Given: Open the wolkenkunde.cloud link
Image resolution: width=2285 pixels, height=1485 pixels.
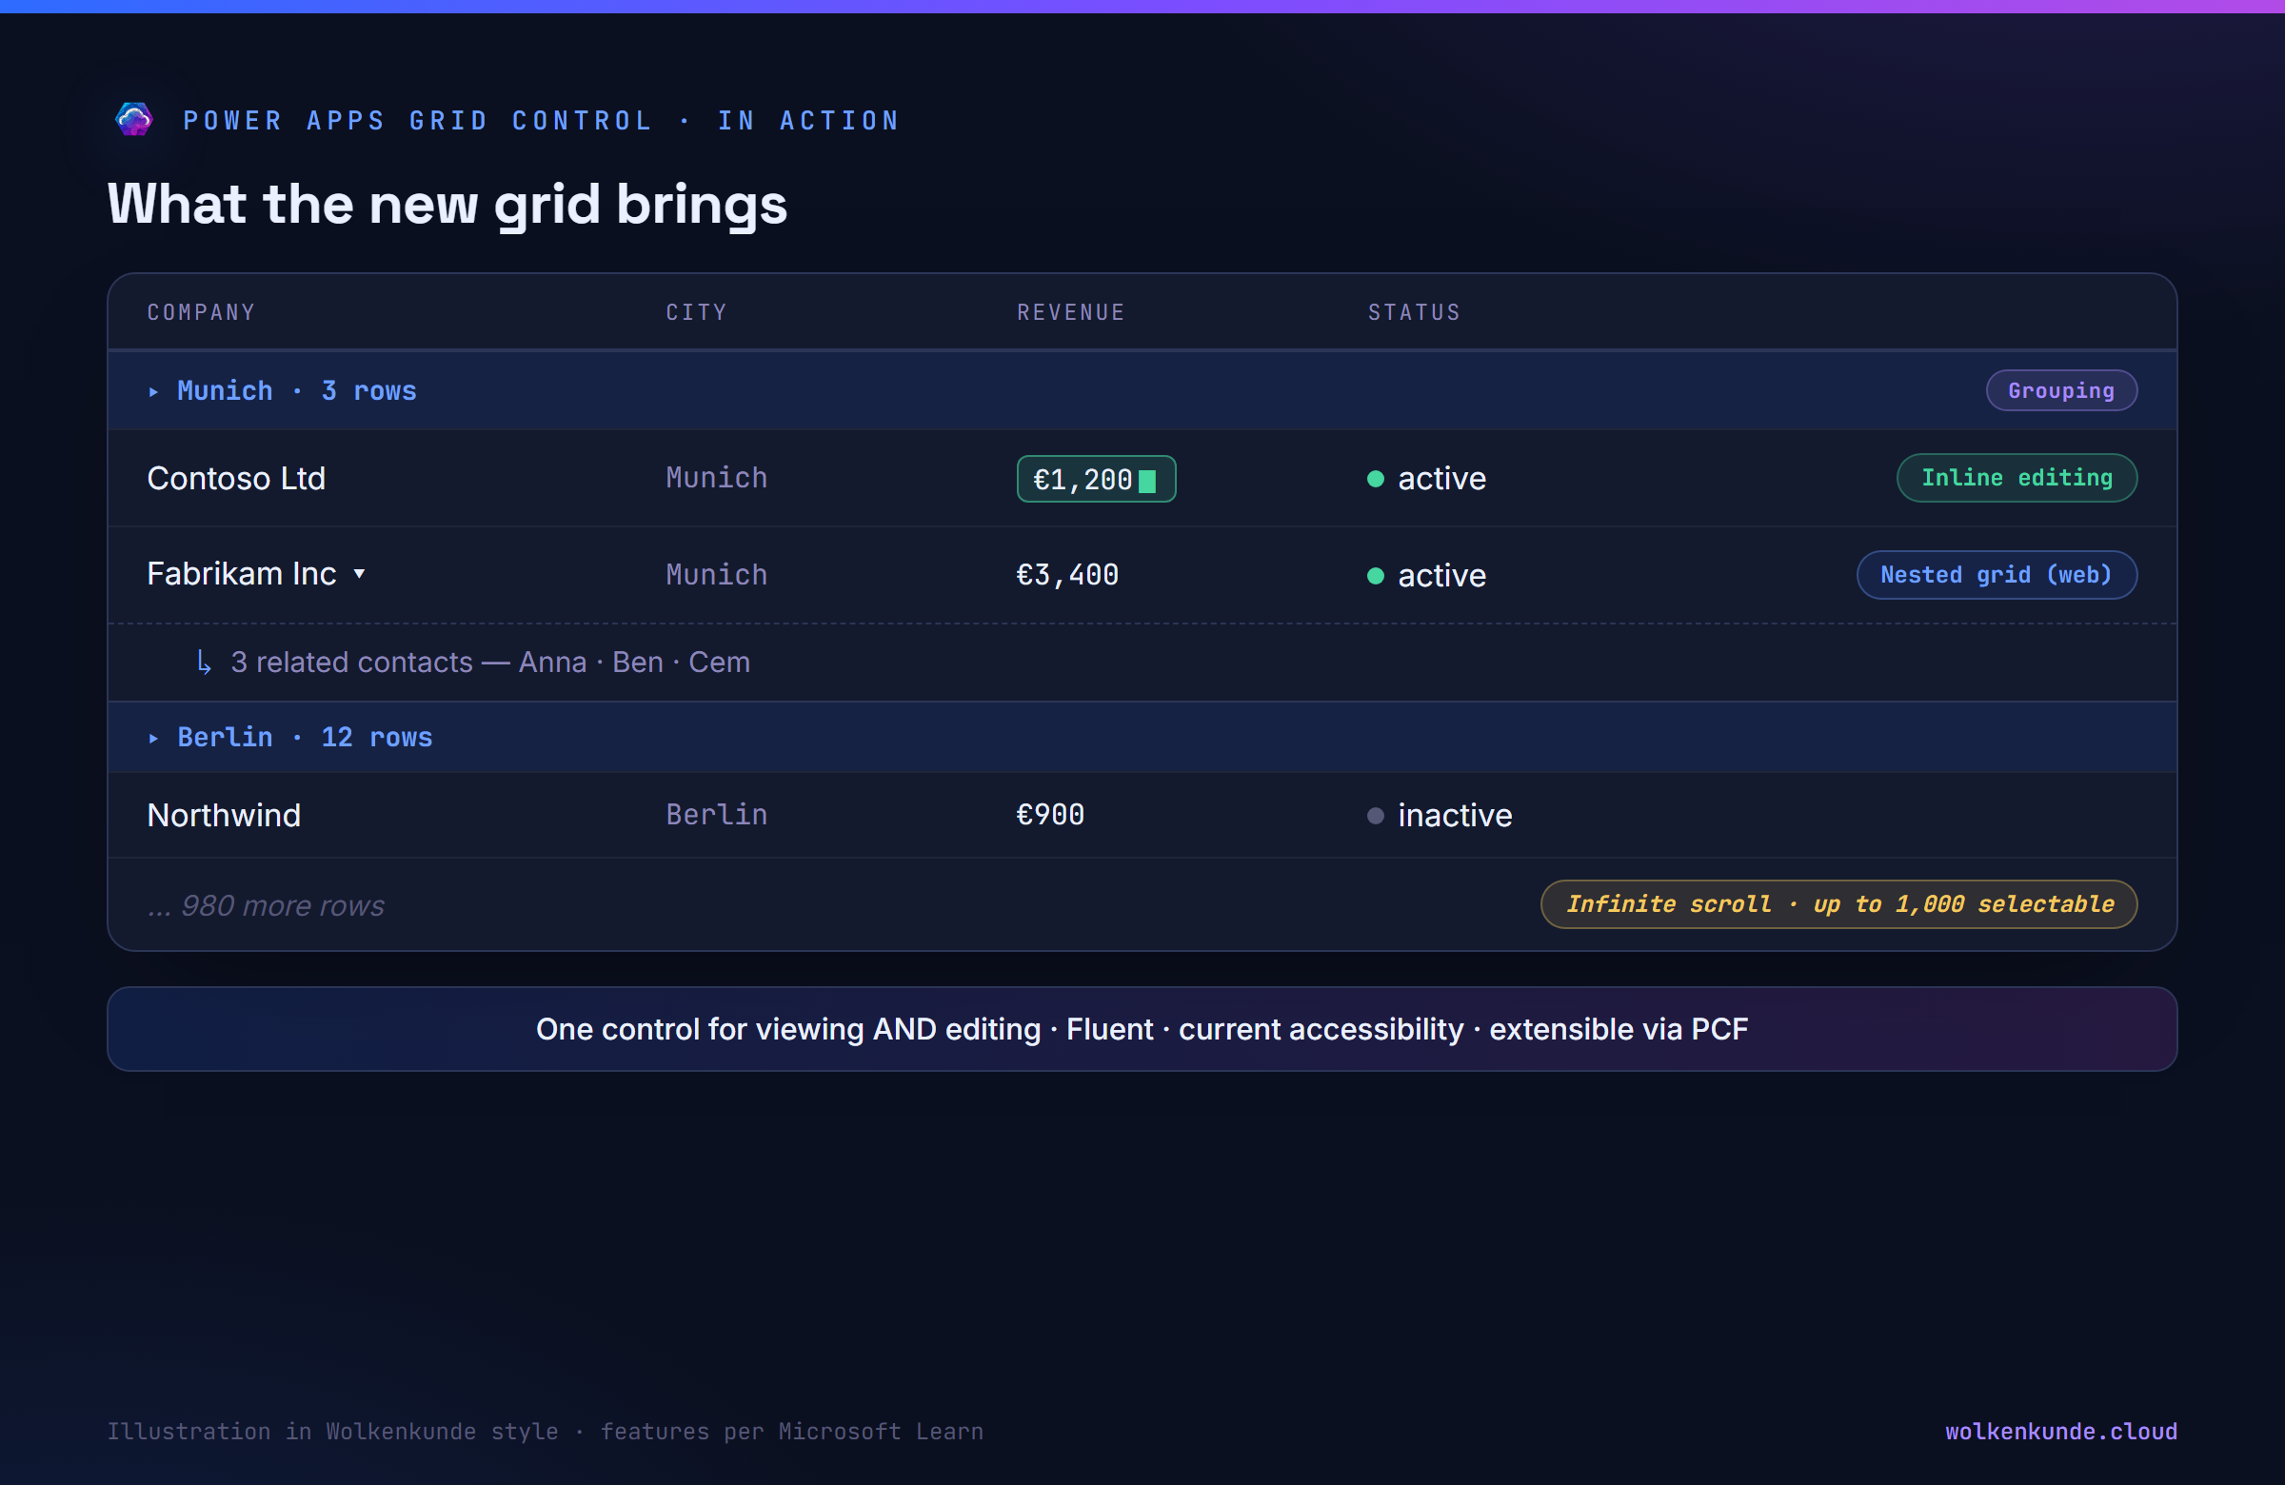Looking at the screenshot, I should 2061,1432.
